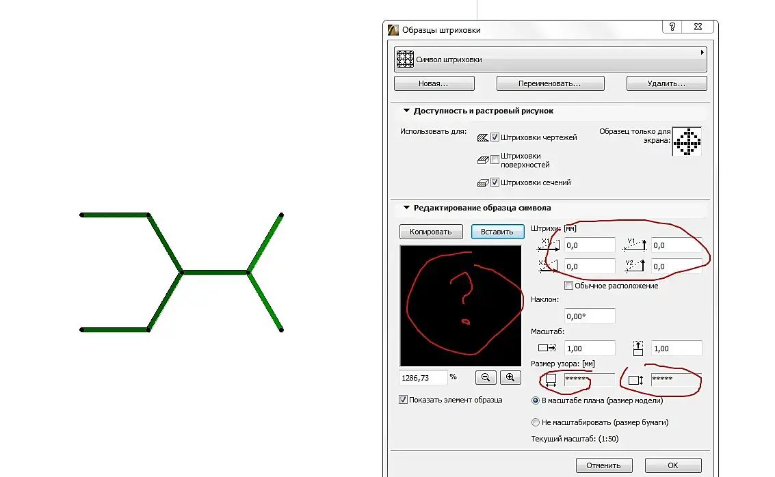Click the X2 offset icon
Screen dimensions: 775x477
(548, 266)
